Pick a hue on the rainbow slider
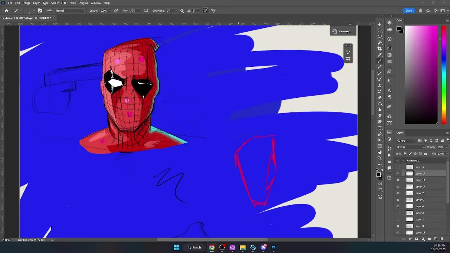This screenshot has height=253, width=450. pos(444,74)
